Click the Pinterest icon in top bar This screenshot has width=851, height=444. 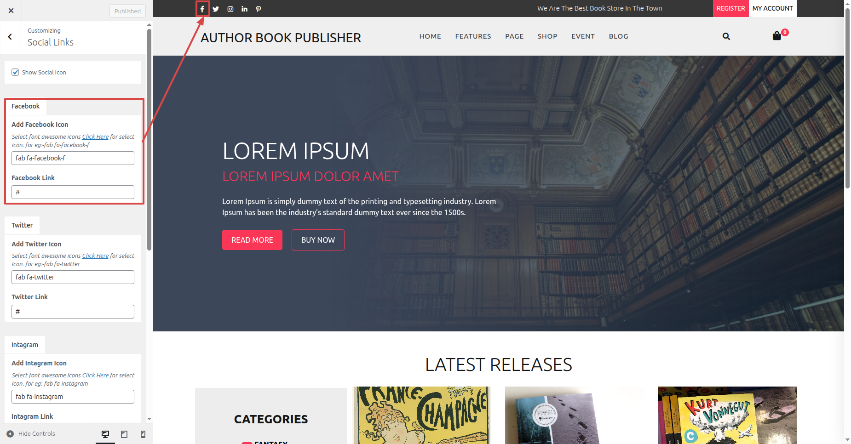pos(259,9)
